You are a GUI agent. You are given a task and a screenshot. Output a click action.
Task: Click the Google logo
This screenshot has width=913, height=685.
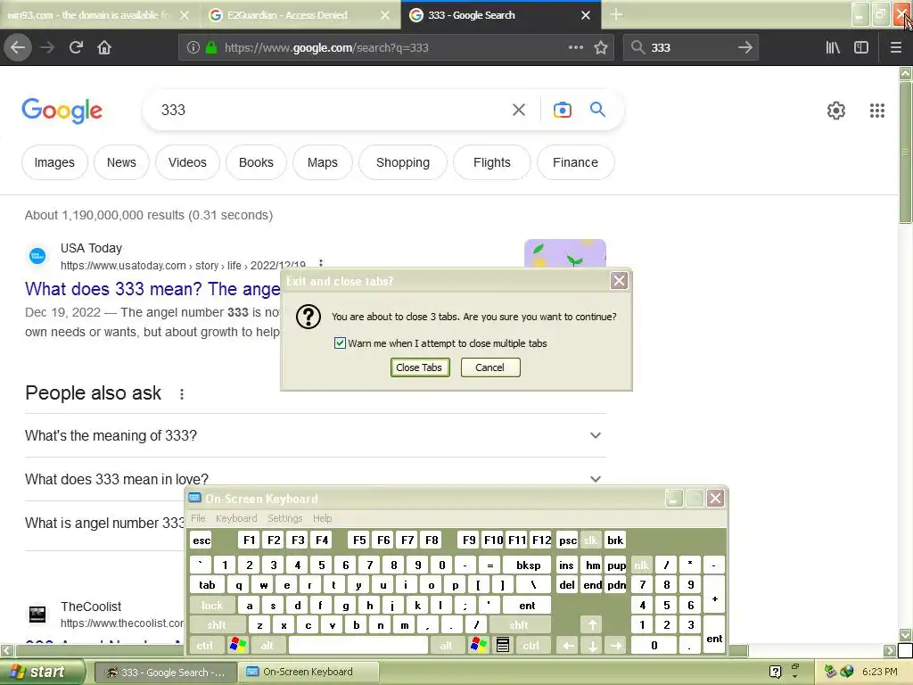point(62,110)
